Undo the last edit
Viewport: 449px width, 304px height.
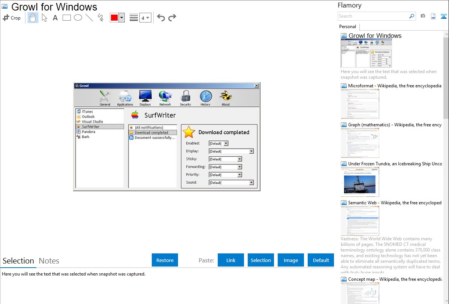point(161,18)
